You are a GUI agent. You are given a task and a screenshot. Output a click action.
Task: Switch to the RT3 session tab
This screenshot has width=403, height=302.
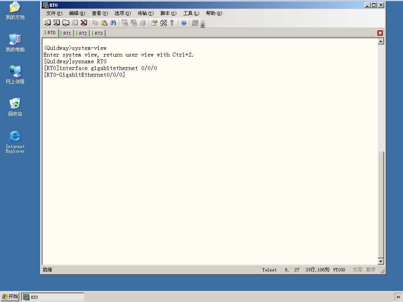pyautogui.click(x=98, y=33)
